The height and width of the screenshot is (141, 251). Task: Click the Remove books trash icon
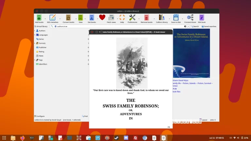[x=146, y=18]
